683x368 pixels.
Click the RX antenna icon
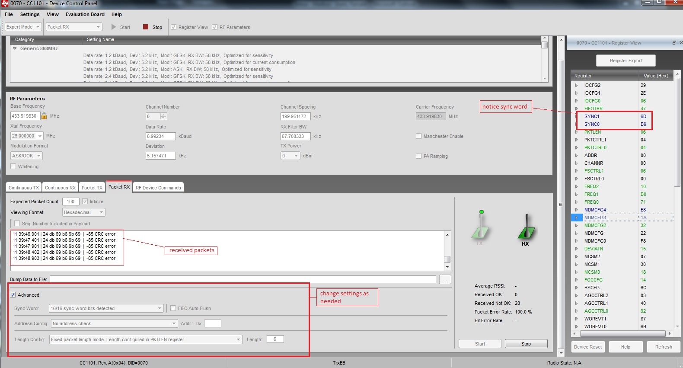(x=526, y=230)
